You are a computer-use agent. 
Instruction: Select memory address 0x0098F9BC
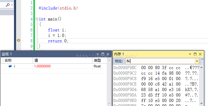coord(125,68)
